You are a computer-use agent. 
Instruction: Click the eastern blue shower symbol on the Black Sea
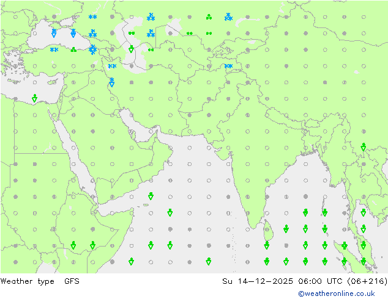pos(73,33)
